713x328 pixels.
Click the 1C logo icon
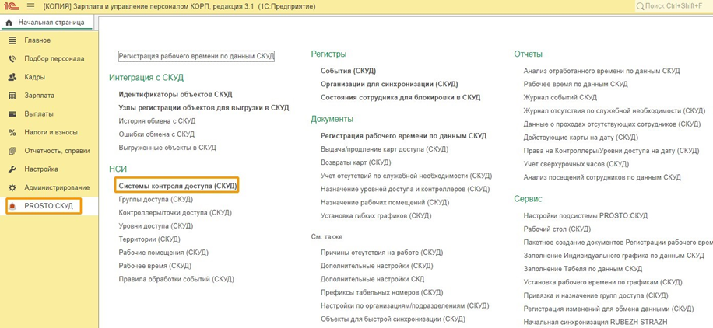click(x=11, y=7)
